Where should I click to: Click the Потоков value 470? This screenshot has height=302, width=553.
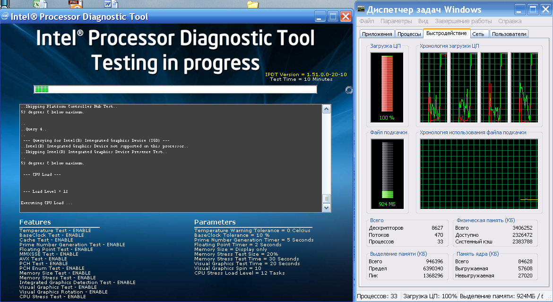pos(439,235)
